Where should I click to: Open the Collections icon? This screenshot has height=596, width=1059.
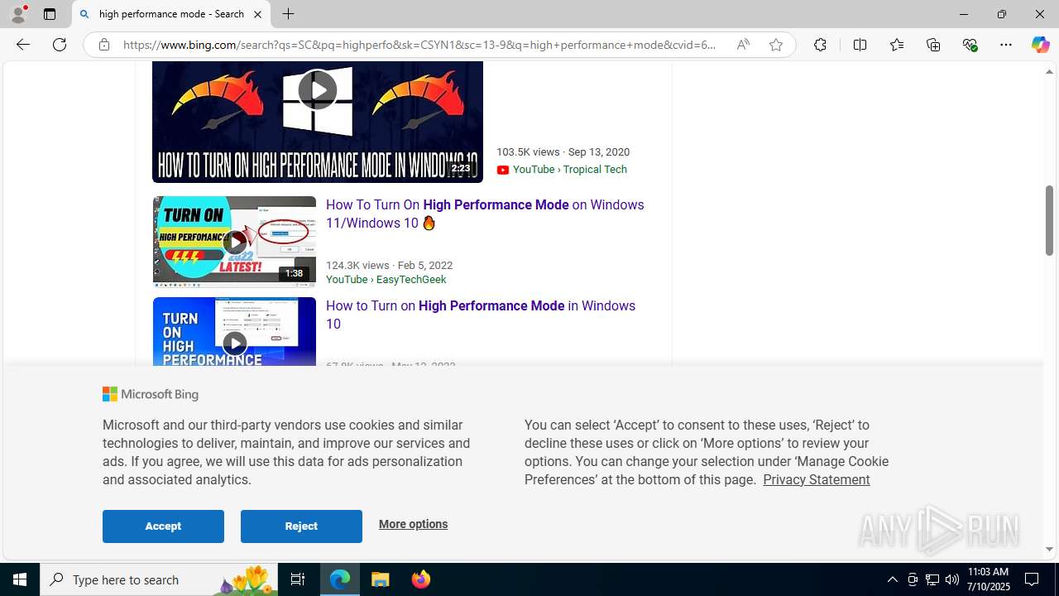coord(933,45)
